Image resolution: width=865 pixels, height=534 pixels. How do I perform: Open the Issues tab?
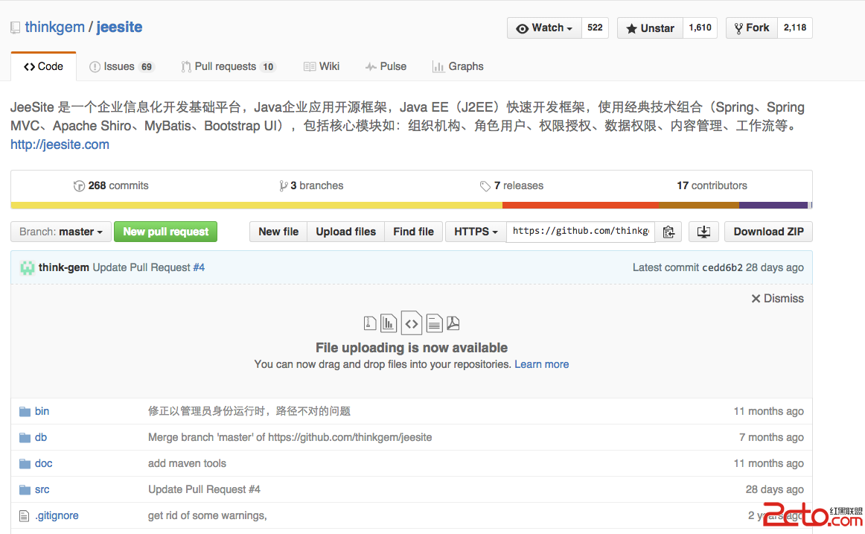pos(121,67)
